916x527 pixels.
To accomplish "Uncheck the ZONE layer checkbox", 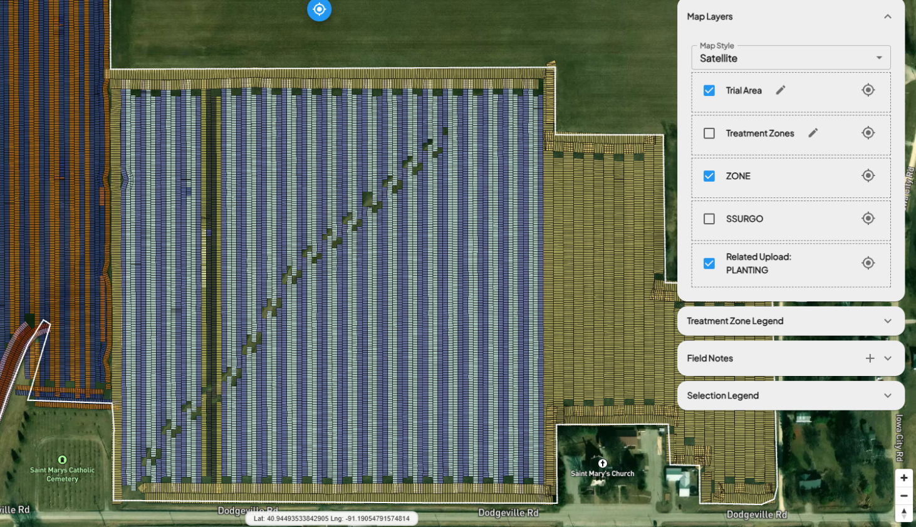I will 709,176.
